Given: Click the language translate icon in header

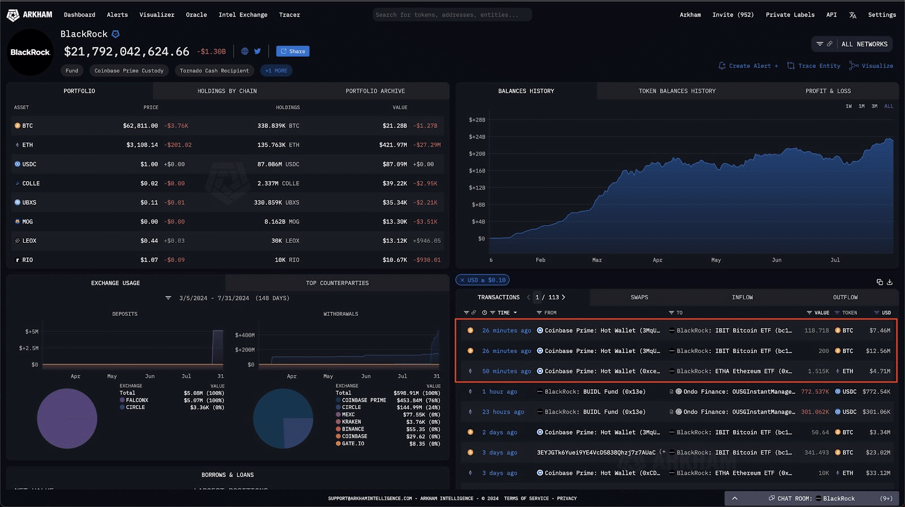Looking at the screenshot, I should 852,15.
